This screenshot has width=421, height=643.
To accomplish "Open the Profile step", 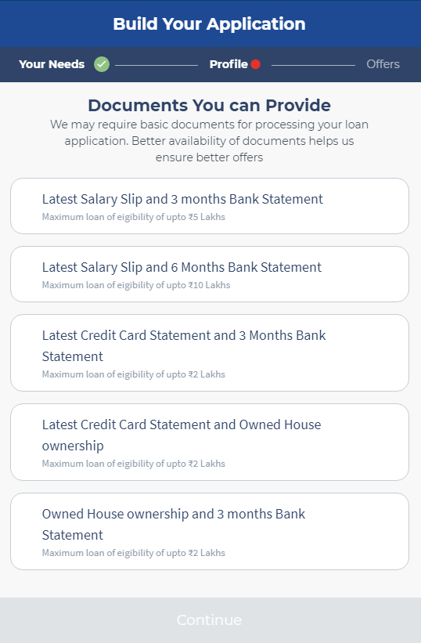I will pos(228,64).
